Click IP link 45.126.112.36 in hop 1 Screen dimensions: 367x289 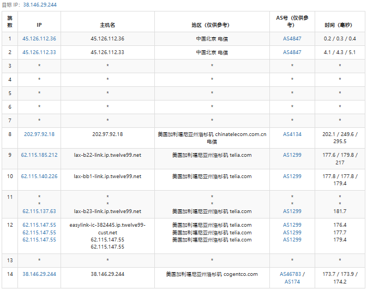click(x=39, y=39)
